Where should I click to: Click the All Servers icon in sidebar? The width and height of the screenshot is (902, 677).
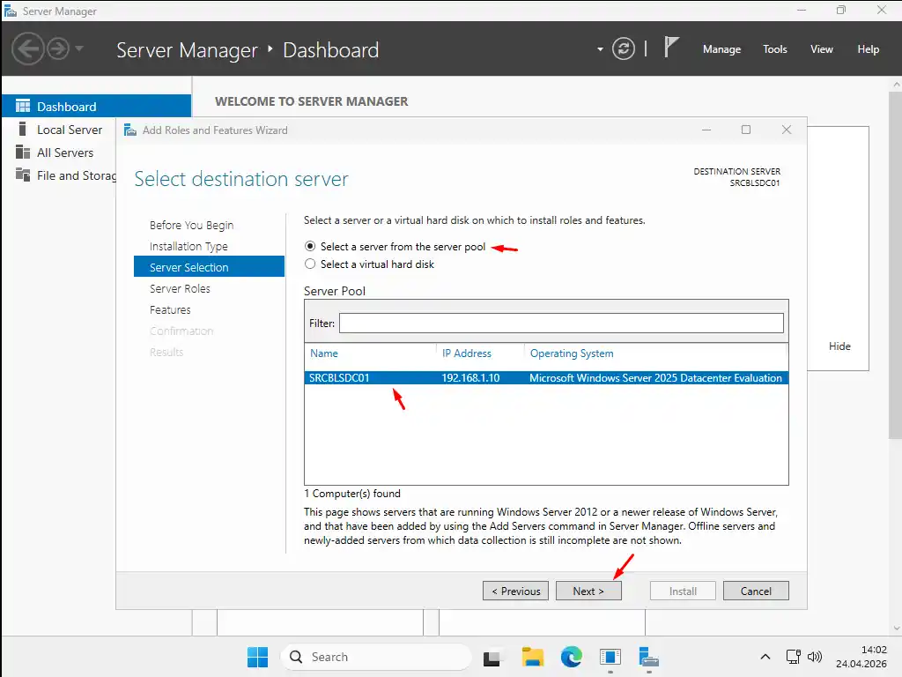click(x=23, y=152)
